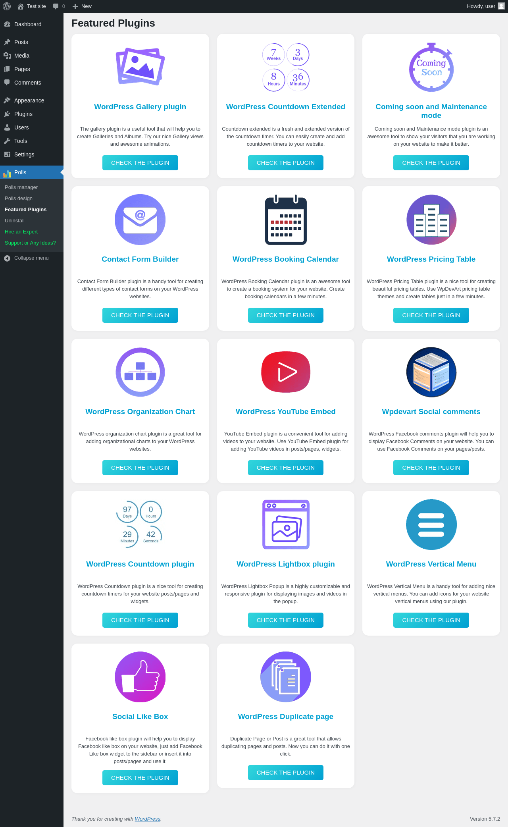
Task: Check the plugin for Duplicate page
Action: [x=286, y=773]
